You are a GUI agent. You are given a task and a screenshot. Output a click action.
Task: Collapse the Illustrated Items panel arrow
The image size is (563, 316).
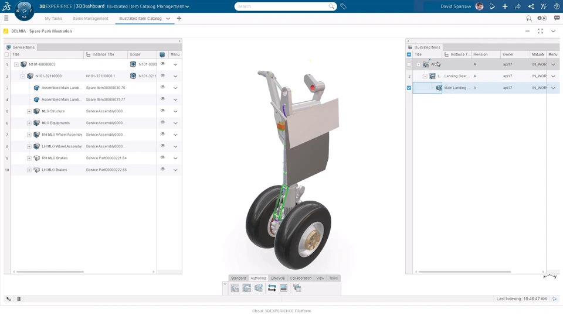click(408, 41)
